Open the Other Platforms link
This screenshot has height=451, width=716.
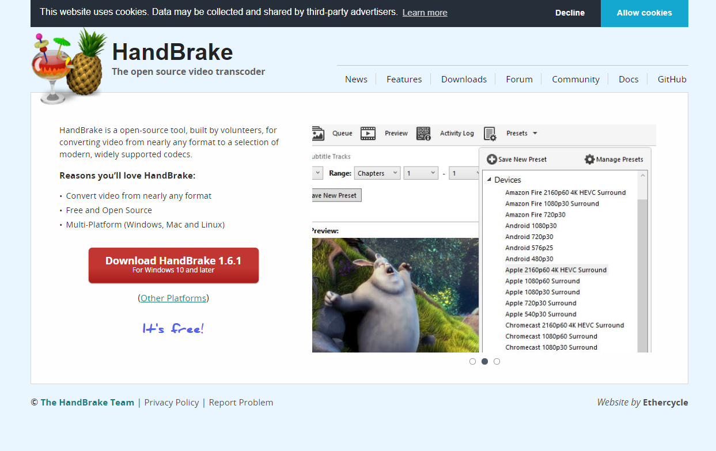(173, 298)
